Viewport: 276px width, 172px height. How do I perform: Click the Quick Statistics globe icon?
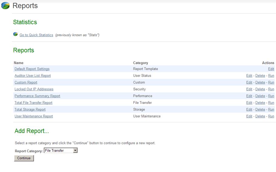(x=15, y=35)
